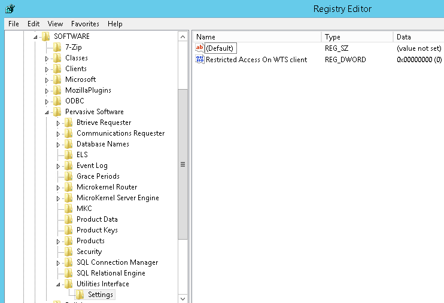
Task: Select the Products key label
Action: click(x=90, y=241)
